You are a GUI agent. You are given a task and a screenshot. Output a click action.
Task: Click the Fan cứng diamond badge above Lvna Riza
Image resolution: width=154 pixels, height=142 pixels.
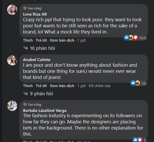[x=25, y=8]
